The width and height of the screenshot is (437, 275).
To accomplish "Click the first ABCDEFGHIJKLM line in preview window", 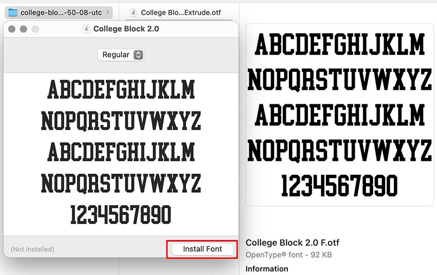I will pyautogui.click(x=121, y=90).
